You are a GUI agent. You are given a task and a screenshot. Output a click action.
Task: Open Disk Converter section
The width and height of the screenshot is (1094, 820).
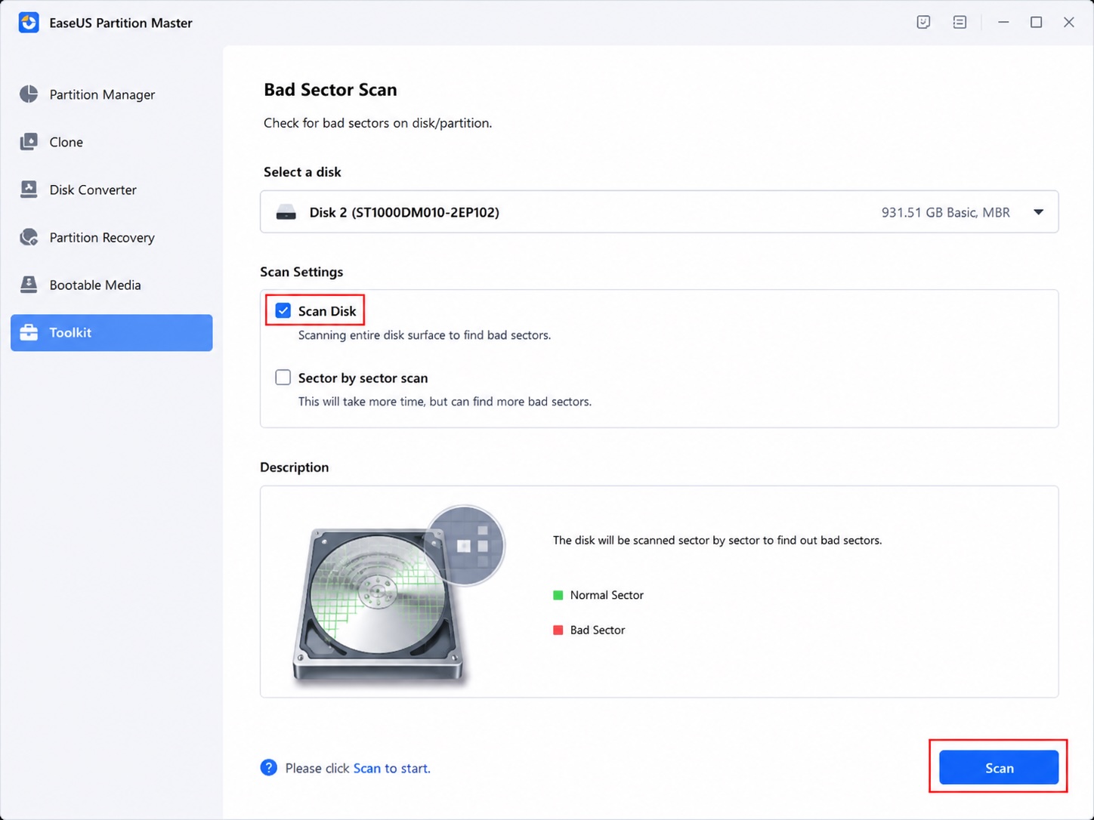pos(111,190)
